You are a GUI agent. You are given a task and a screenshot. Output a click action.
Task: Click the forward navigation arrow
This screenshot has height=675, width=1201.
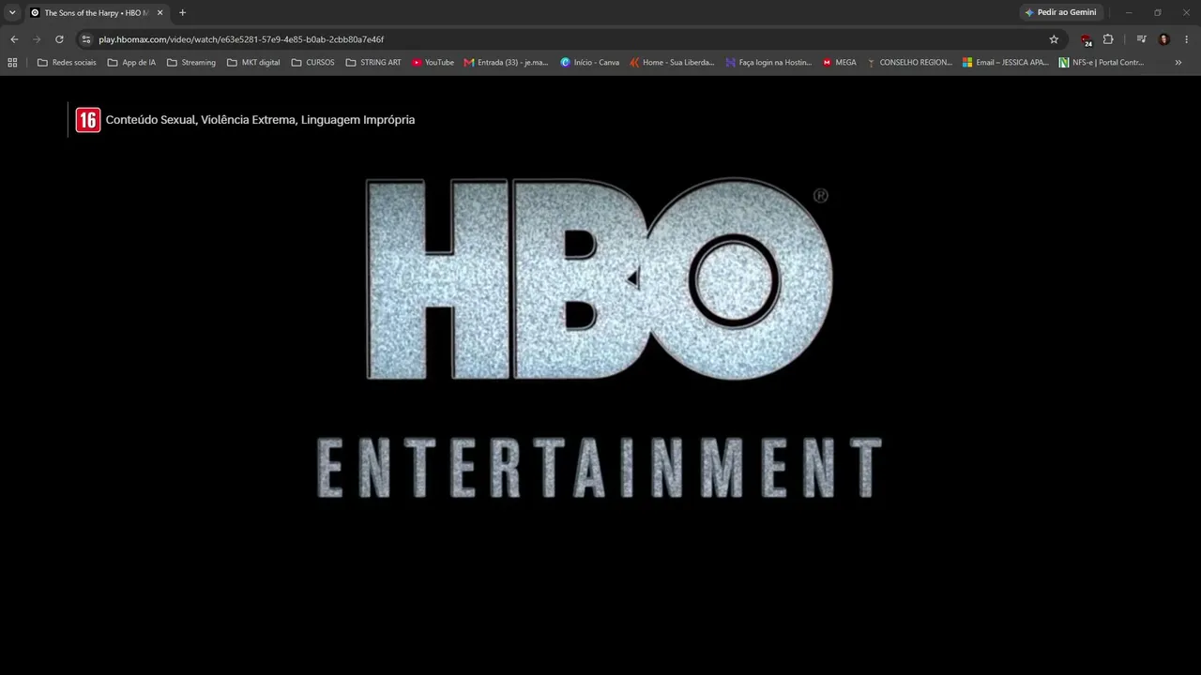tap(37, 39)
